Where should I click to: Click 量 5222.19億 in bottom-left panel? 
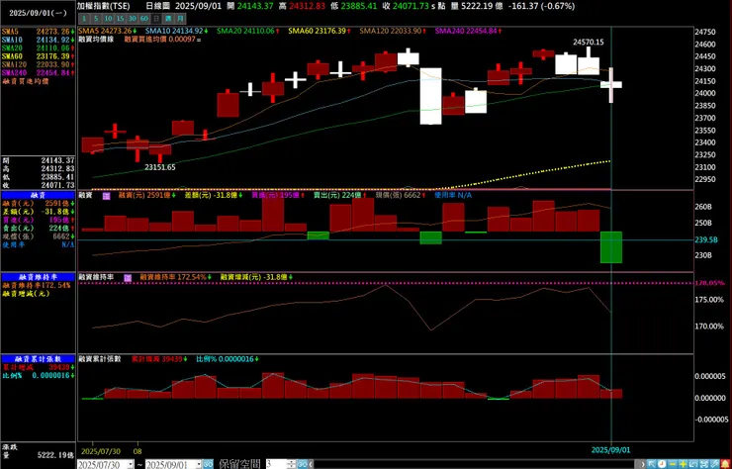point(38,454)
